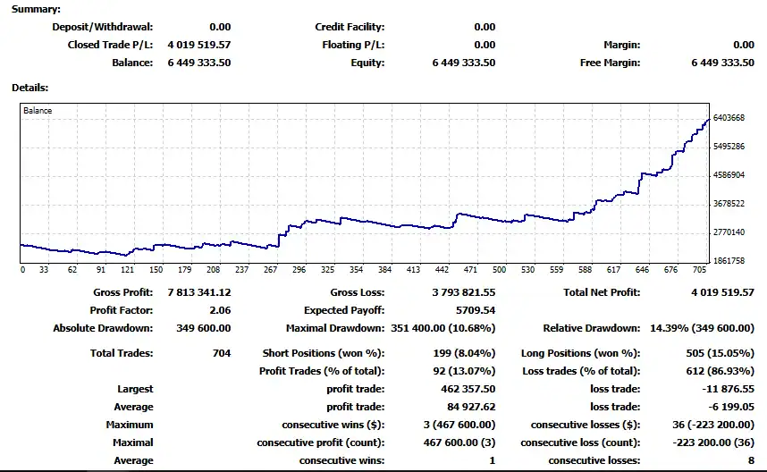Select the 1861758 chart axis value
The height and width of the screenshot is (472, 767).
[729, 261]
